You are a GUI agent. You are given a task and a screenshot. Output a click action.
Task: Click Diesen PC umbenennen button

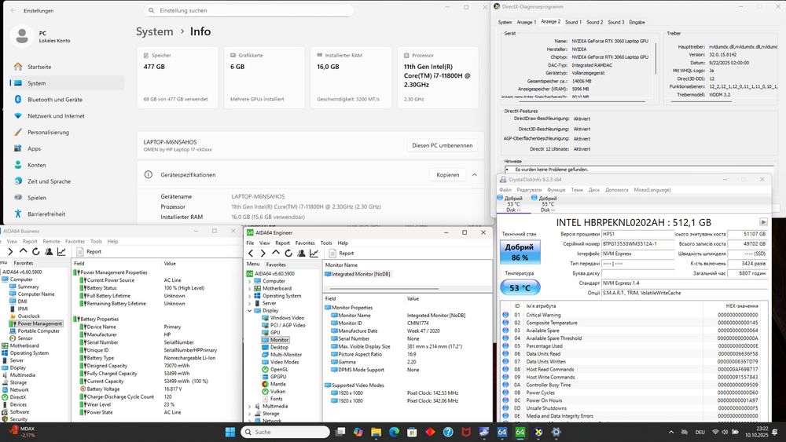tap(442, 146)
